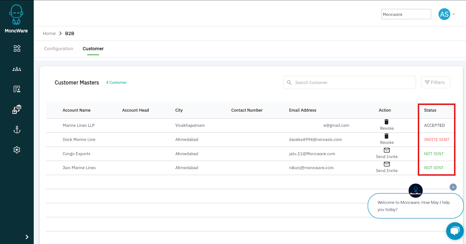466x244 pixels.
Task: Click the Account Name column header
Action: [x=77, y=110]
